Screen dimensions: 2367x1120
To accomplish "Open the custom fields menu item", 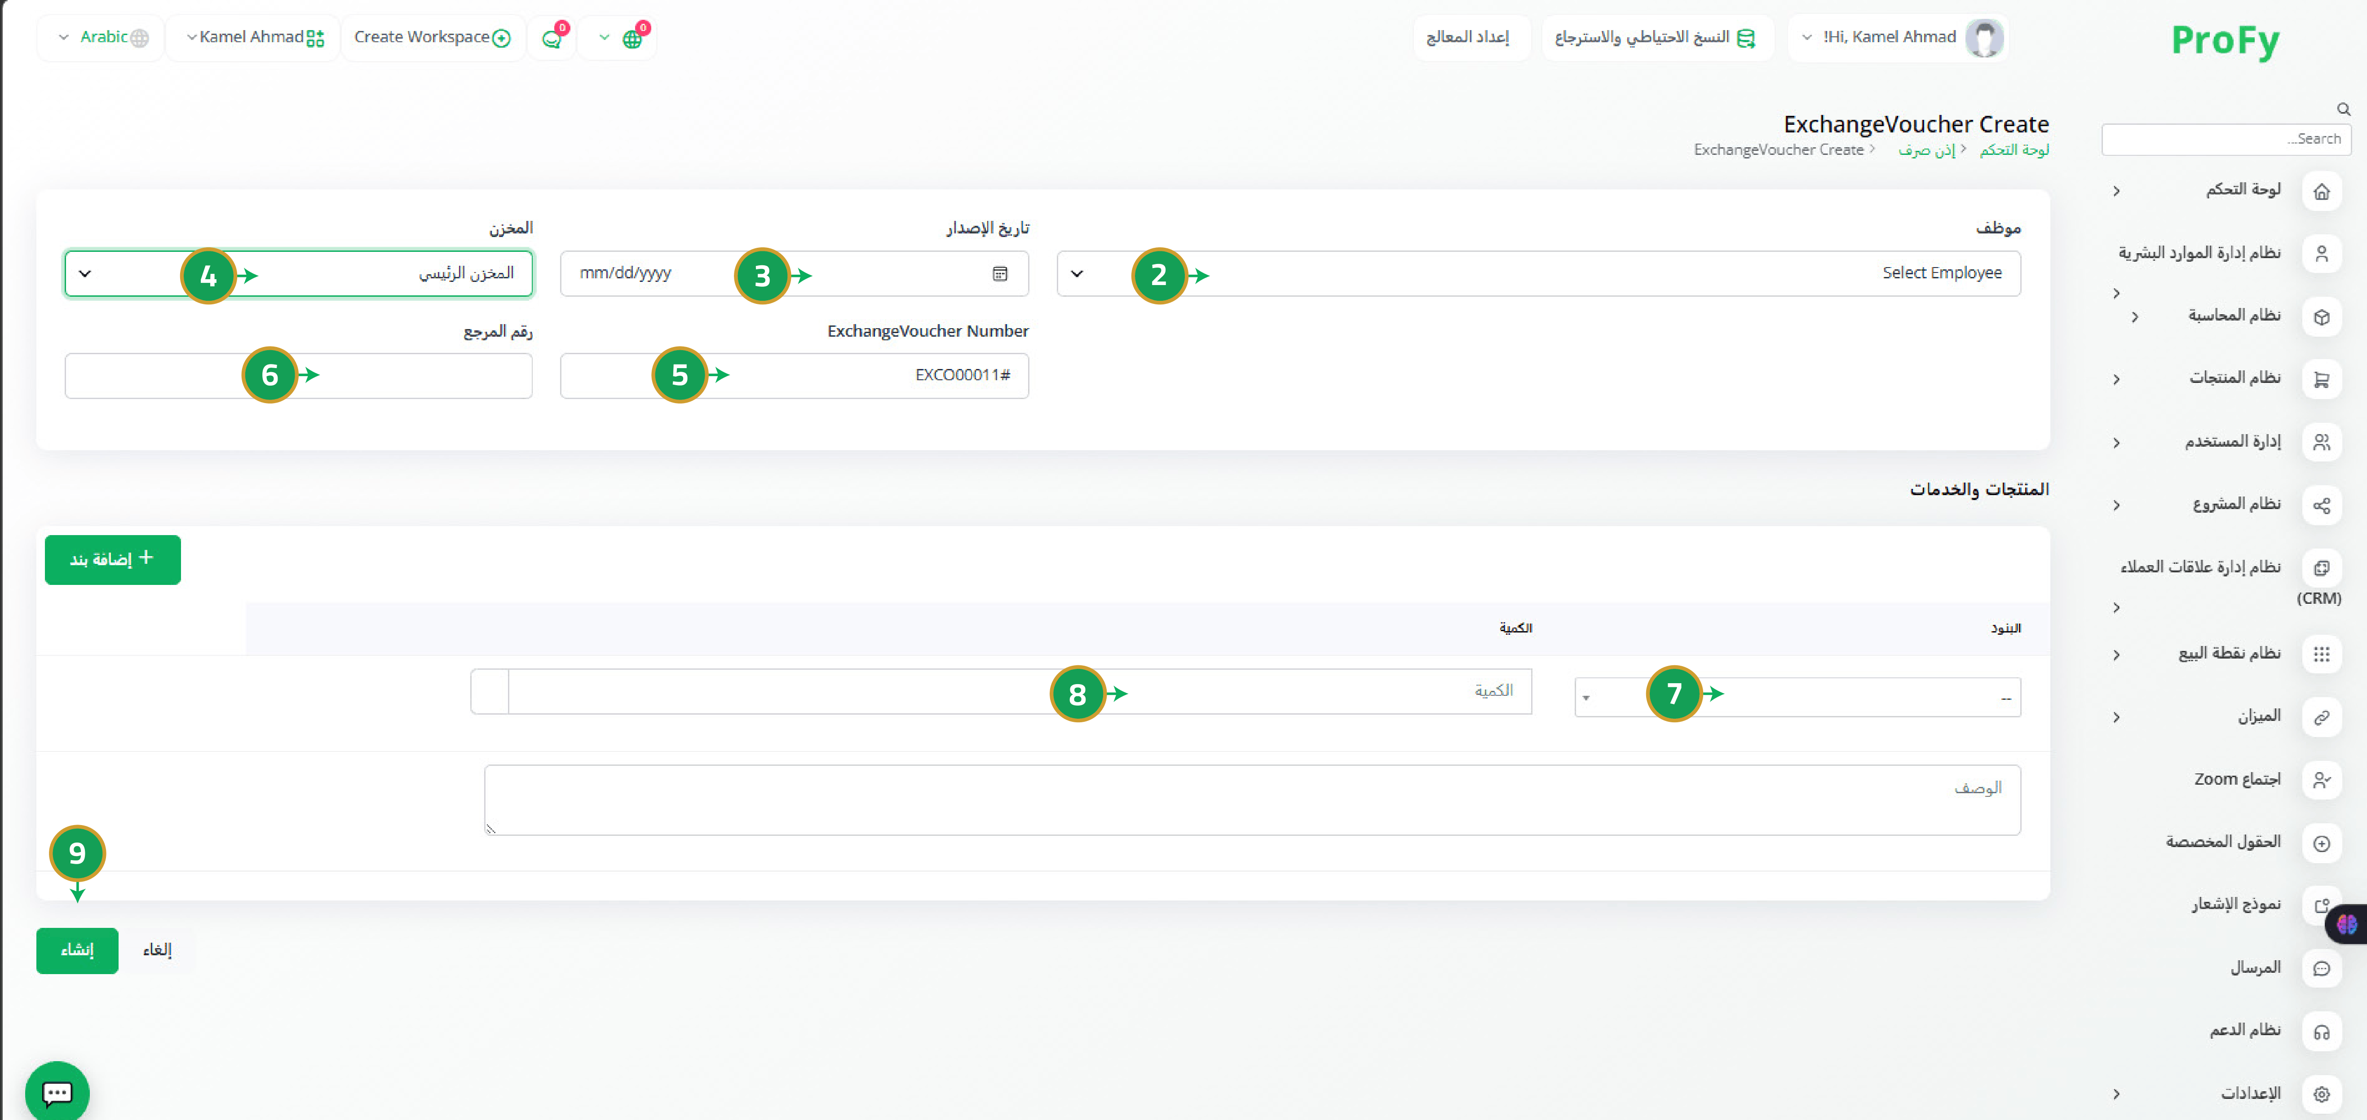I will tap(2223, 842).
